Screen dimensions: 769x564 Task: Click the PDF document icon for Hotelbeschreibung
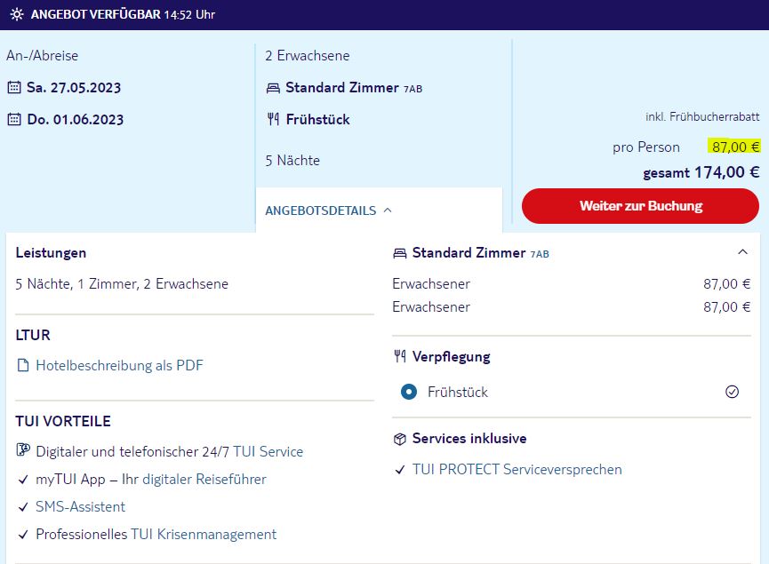pos(23,366)
